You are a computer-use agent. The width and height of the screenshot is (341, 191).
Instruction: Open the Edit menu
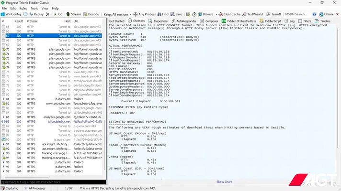tap(13, 8)
